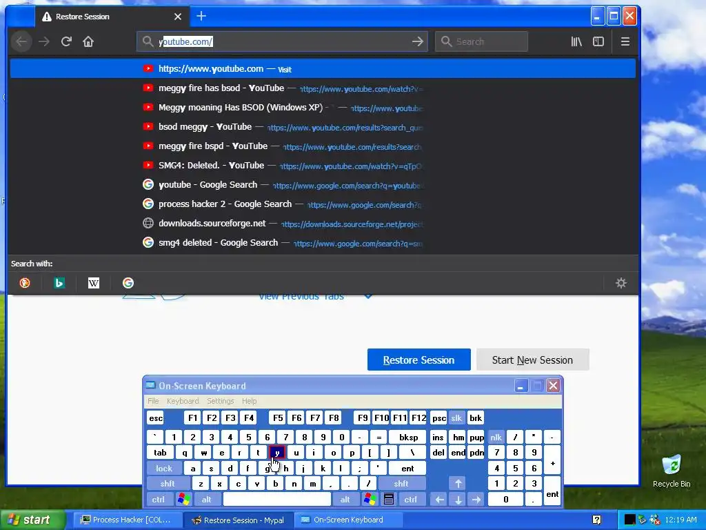Close the Restore Session tab

[178, 17]
